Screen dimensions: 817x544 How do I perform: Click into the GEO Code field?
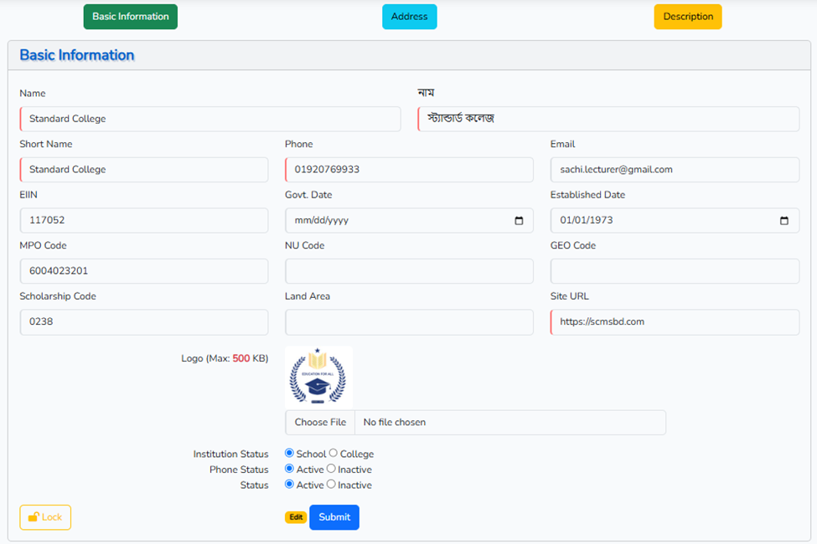click(675, 271)
